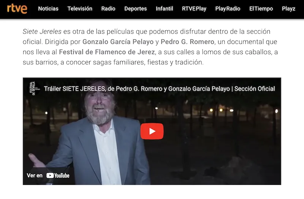304x199 pixels.
Task: Open ElTiempo weather section
Action: coord(261,9)
